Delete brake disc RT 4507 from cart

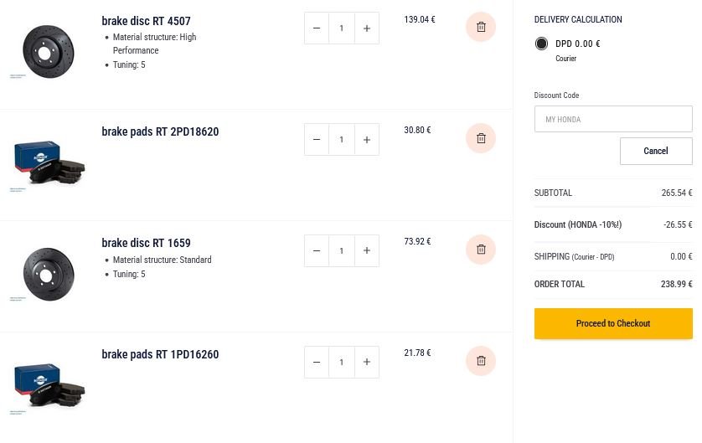[481, 27]
